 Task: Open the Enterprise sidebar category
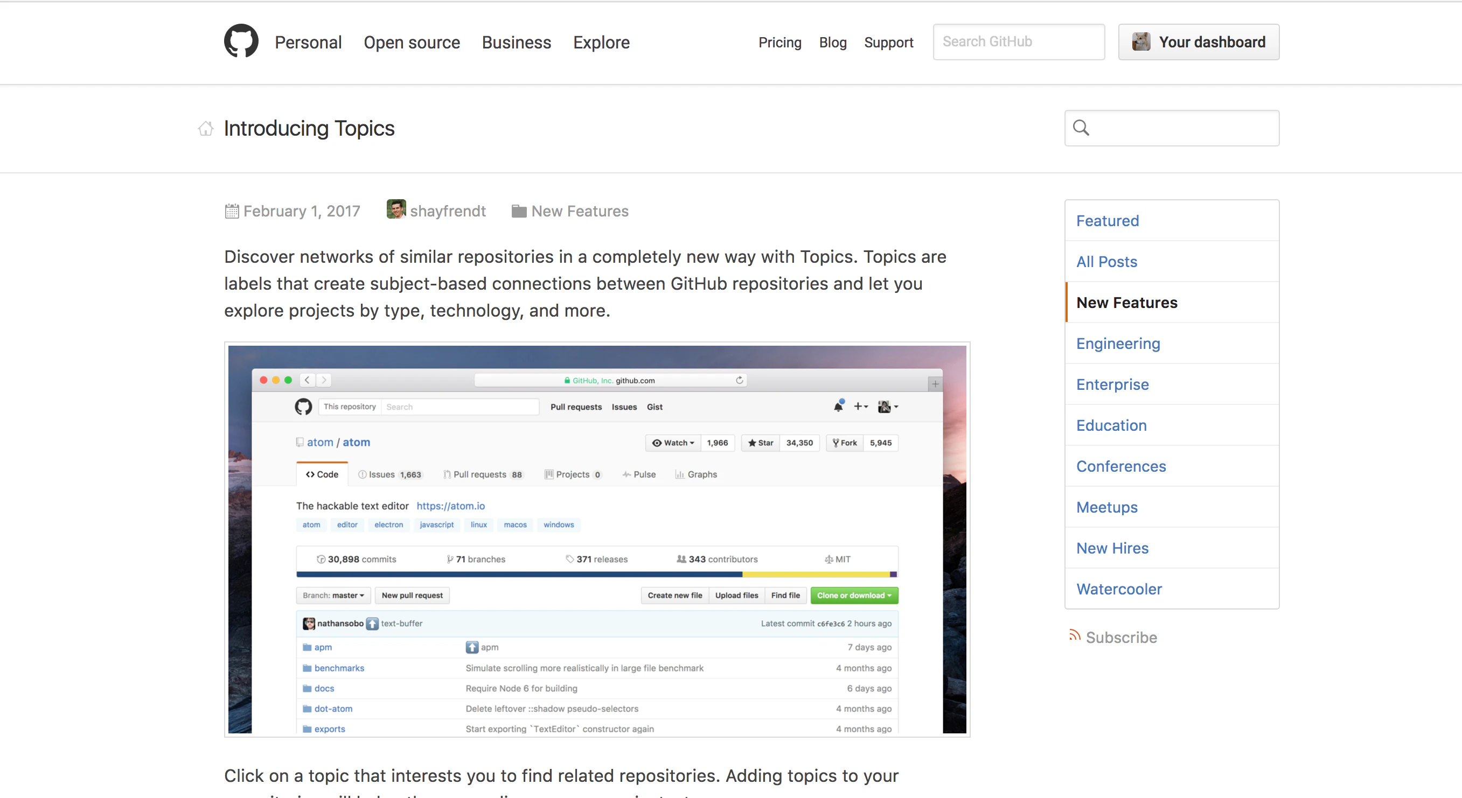coord(1172,384)
